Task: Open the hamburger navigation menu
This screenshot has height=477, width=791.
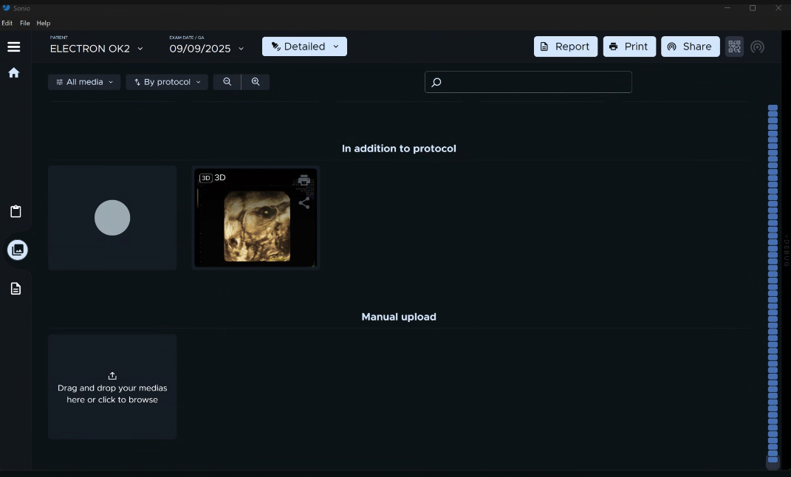Action: coord(13,47)
